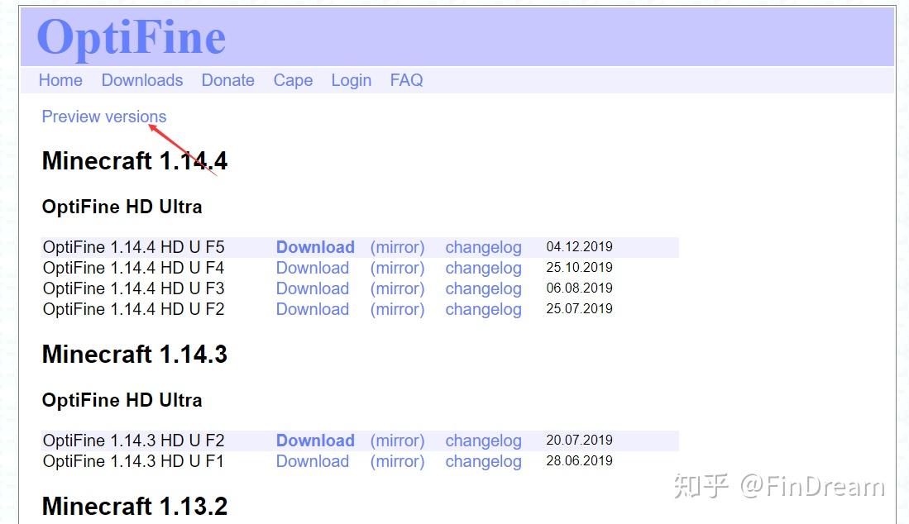The image size is (909, 524).
Task: Download OptiFine 1.14.3 HD U F1
Action: point(313,461)
